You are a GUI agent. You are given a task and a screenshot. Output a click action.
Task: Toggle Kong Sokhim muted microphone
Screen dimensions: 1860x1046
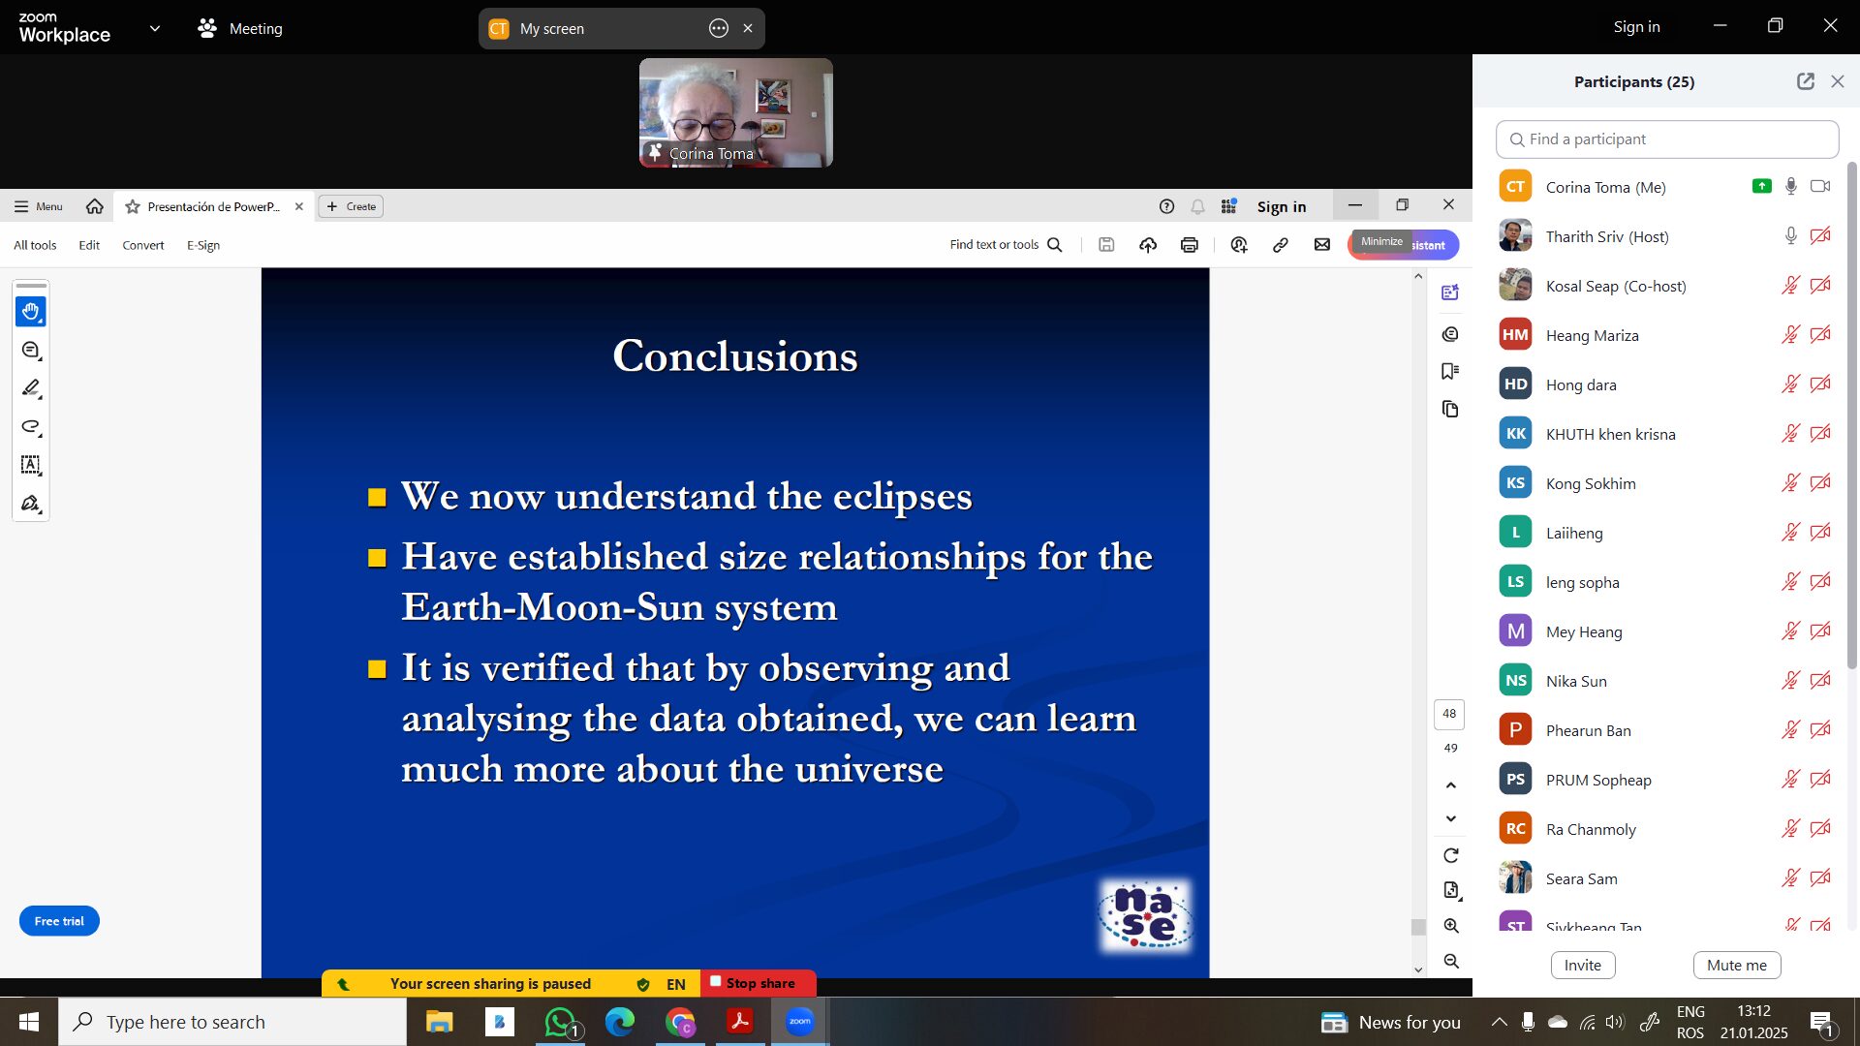1791,482
